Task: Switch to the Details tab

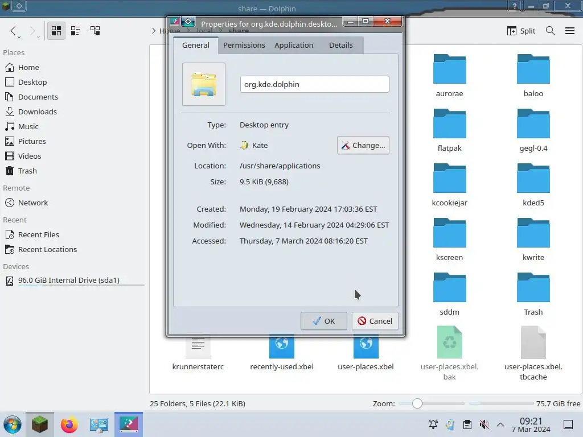Action: [x=340, y=45]
